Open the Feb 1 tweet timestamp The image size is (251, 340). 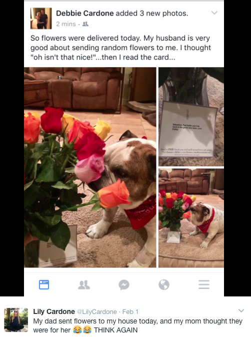(130, 312)
